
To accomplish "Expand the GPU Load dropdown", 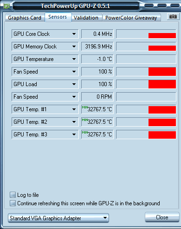I will pyautogui.click(x=45, y=84).
